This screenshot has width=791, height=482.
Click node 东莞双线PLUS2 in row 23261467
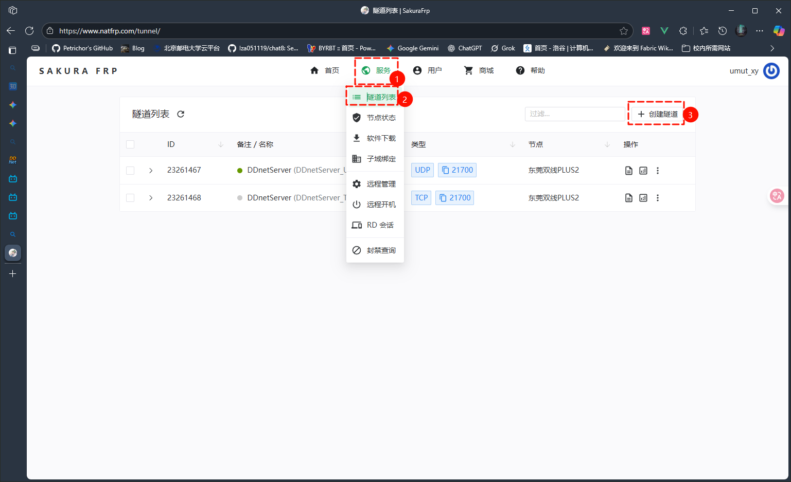tap(554, 170)
